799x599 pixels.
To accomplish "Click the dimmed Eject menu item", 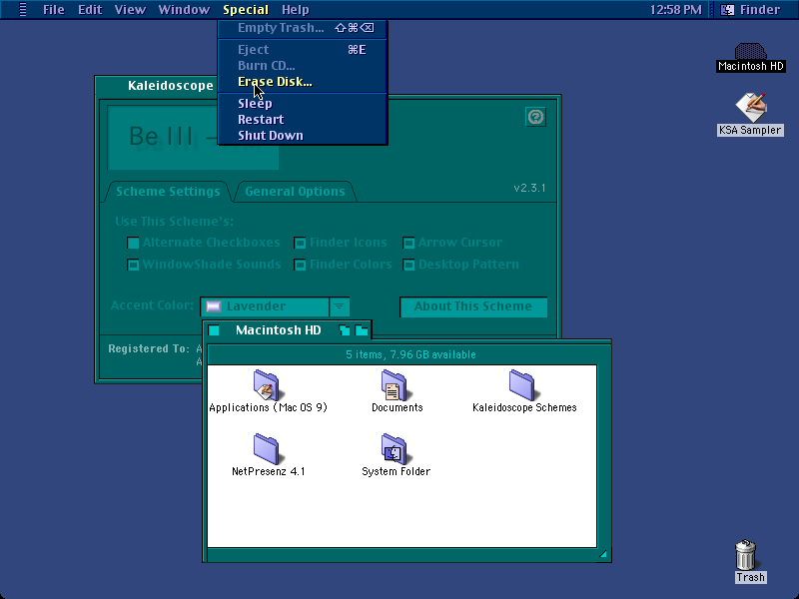I will (x=303, y=49).
